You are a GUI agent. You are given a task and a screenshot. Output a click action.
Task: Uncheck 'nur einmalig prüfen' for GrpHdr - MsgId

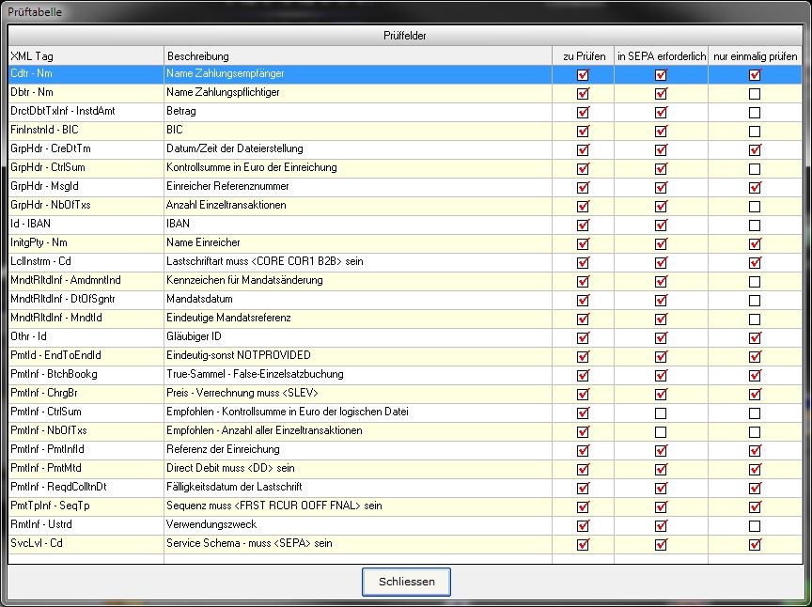[x=754, y=188]
